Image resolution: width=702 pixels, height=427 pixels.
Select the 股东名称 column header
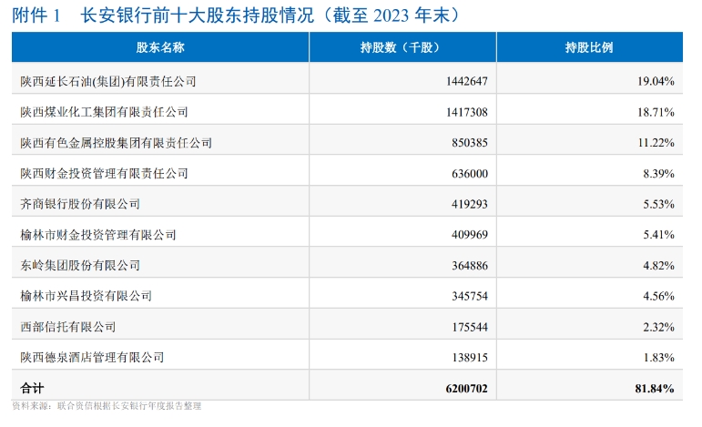pos(160,47)
